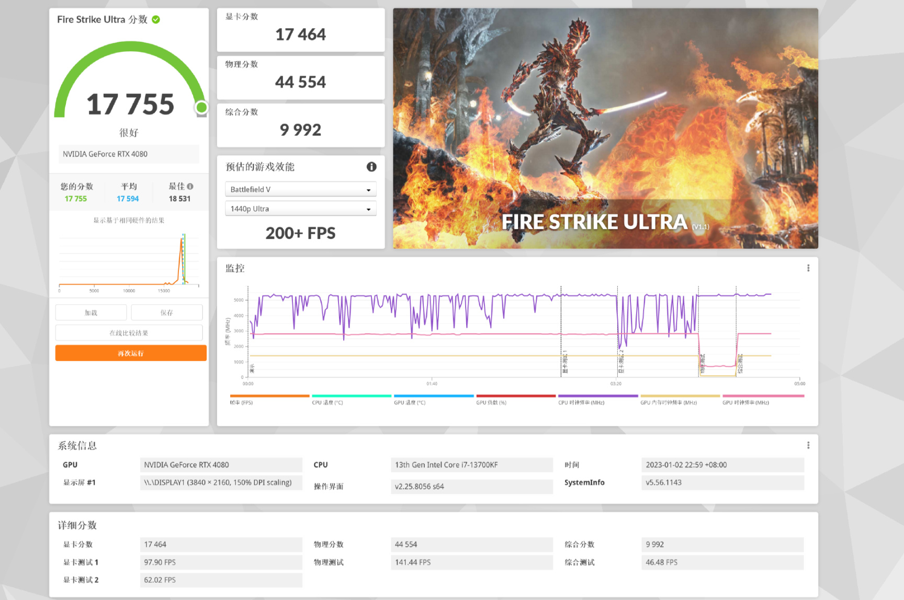Select the 9 992 value in 详细分数
Viewport: 904px width, 600px height.
722,545
